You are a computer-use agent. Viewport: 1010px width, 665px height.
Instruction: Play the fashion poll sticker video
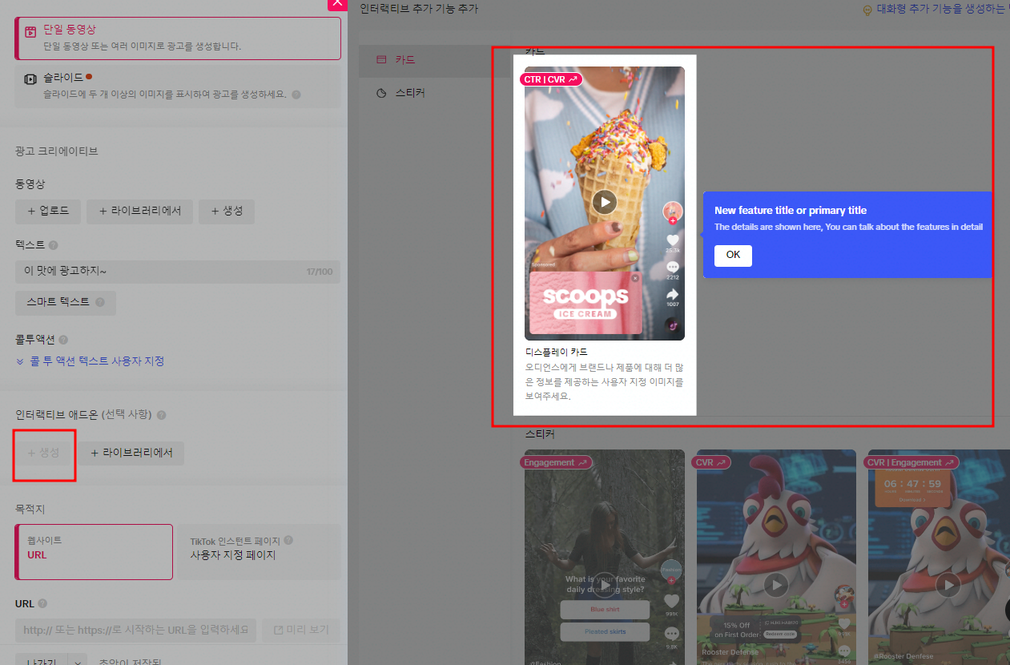[604, 585]
